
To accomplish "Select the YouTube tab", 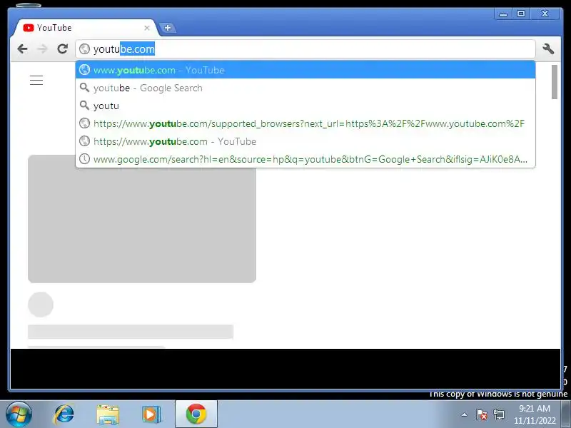I will [86, 28].
